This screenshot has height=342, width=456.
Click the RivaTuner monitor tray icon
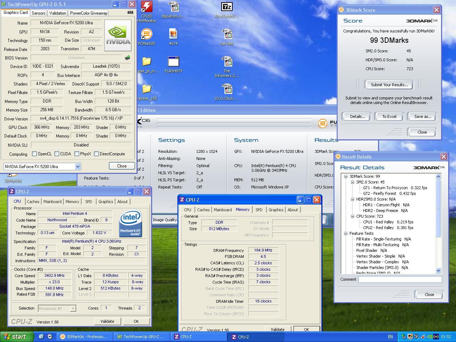pyautogui.click(x=410, y=336)
